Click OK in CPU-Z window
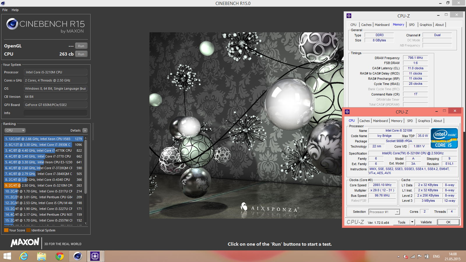The height and width of the screenshot is (262, 466). click(x=448, y=222)
